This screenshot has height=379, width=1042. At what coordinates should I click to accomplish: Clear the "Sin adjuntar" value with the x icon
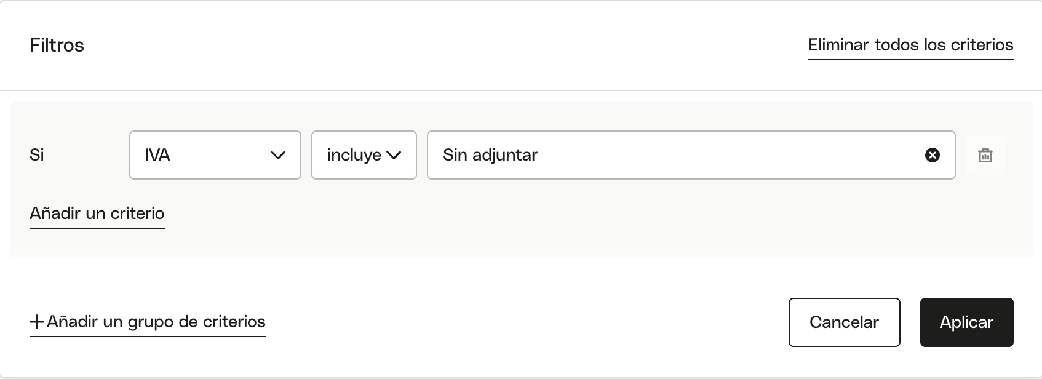tap(932, 155)
